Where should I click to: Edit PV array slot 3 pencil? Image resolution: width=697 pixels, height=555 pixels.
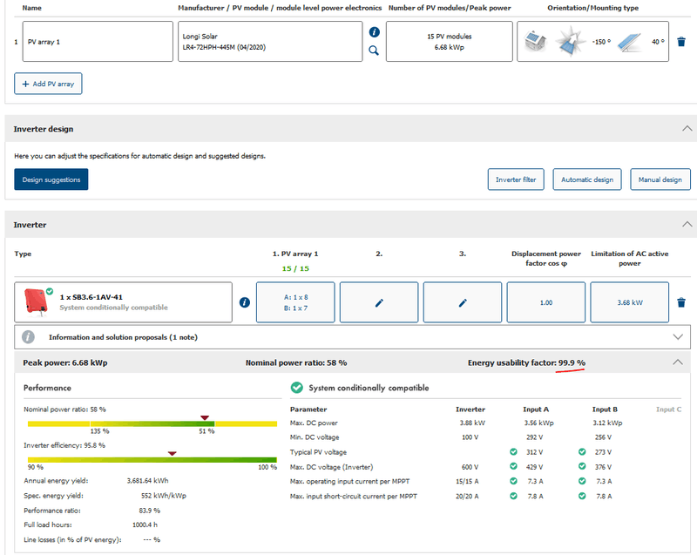click(x=463, y=302)
